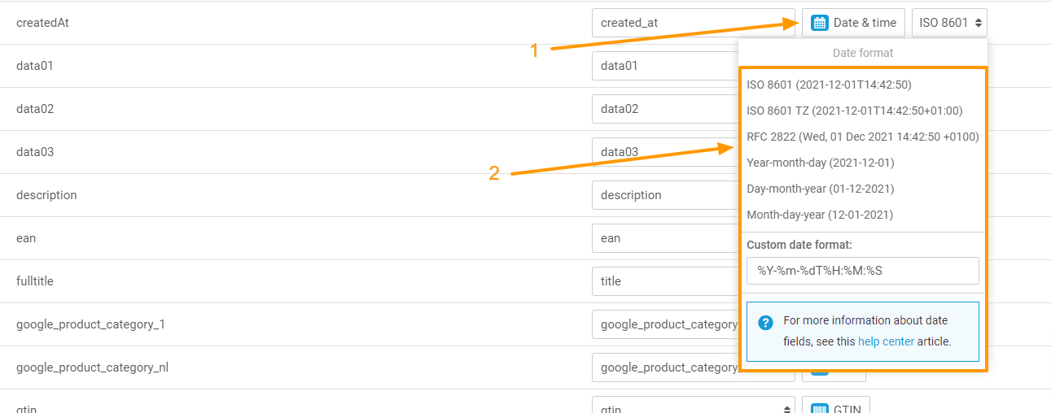The height and width of the screenshot is (413, 1051).
Task: Select Month-day-year (12-01-2021) format
Action: click(819, 215)
